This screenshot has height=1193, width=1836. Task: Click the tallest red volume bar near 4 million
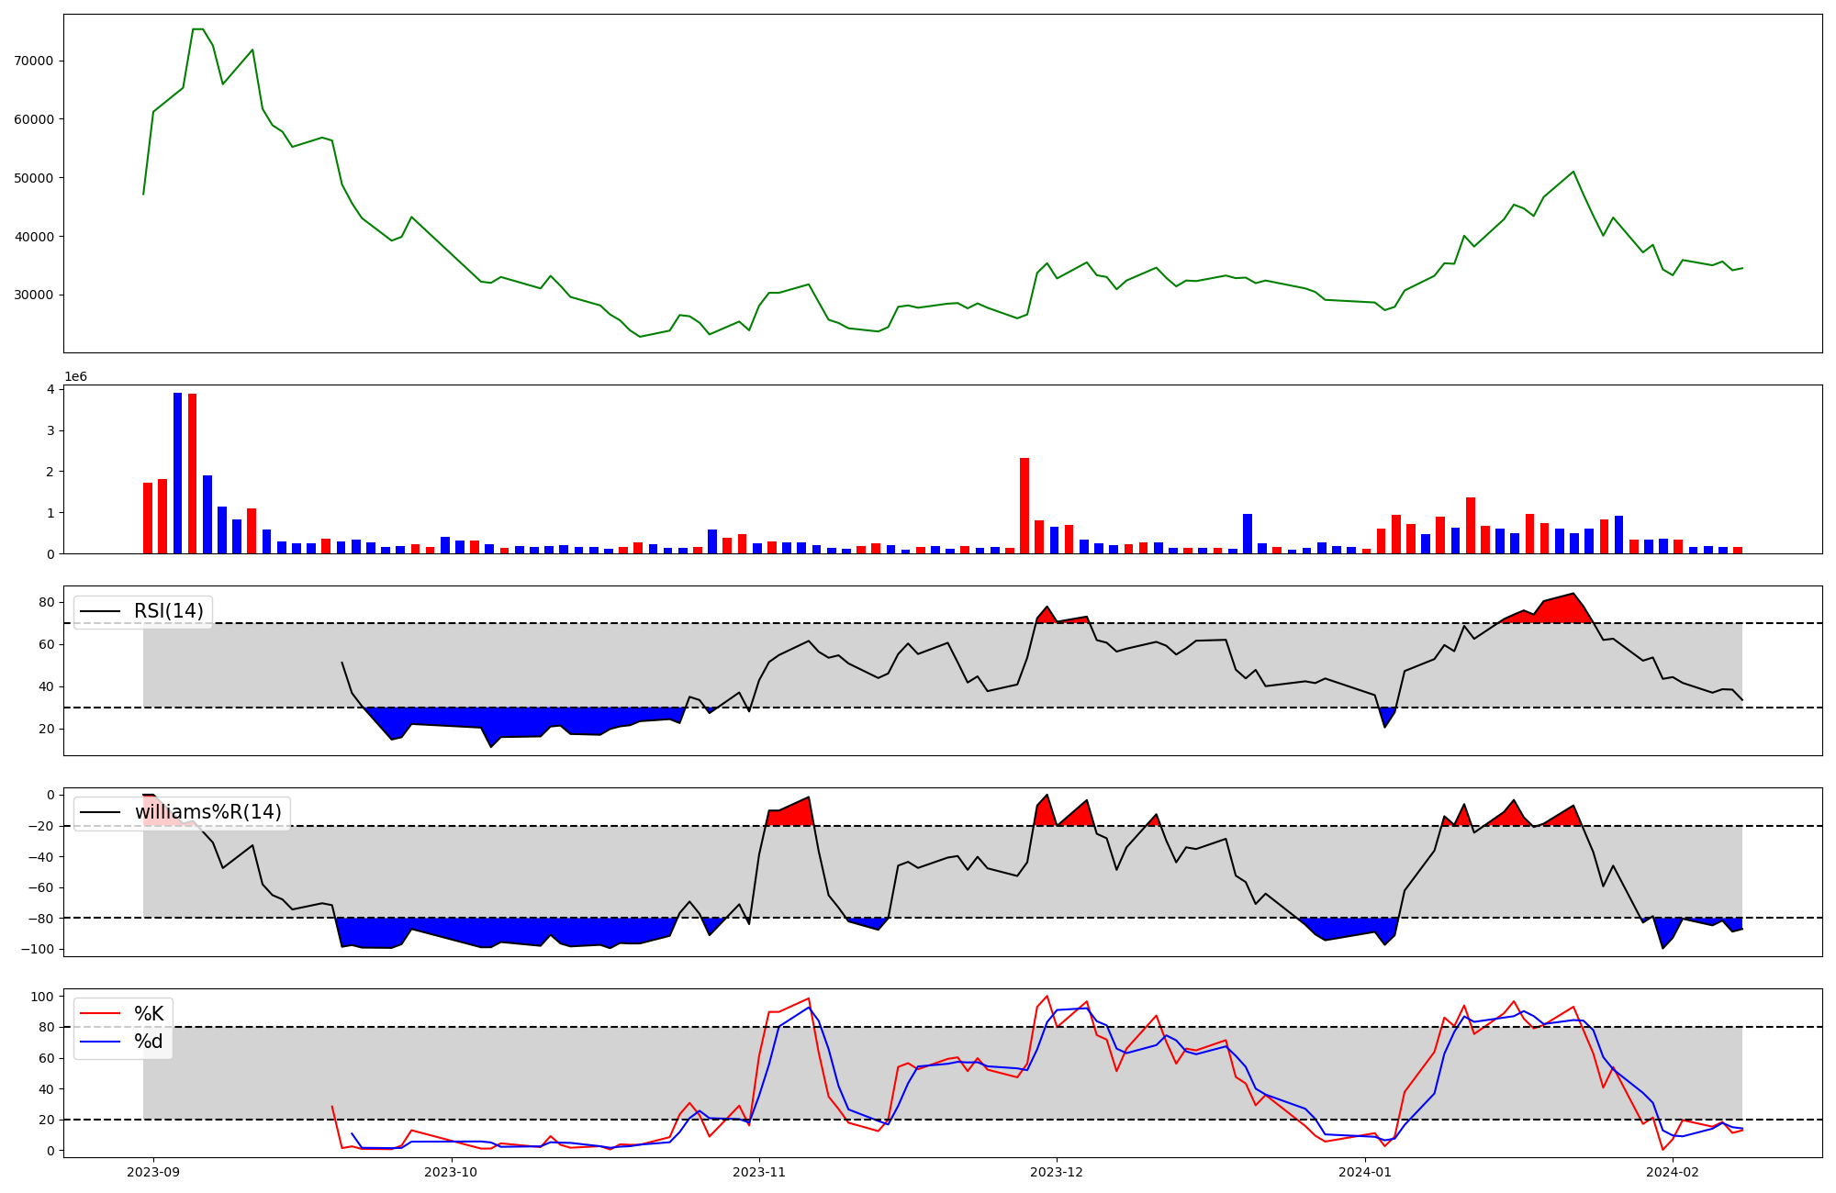[x=192, y=473]
